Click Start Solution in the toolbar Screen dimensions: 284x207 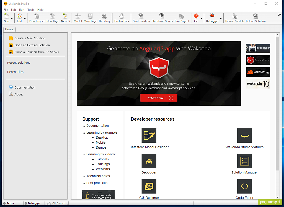pyautogui.click(x=141, y=18)
